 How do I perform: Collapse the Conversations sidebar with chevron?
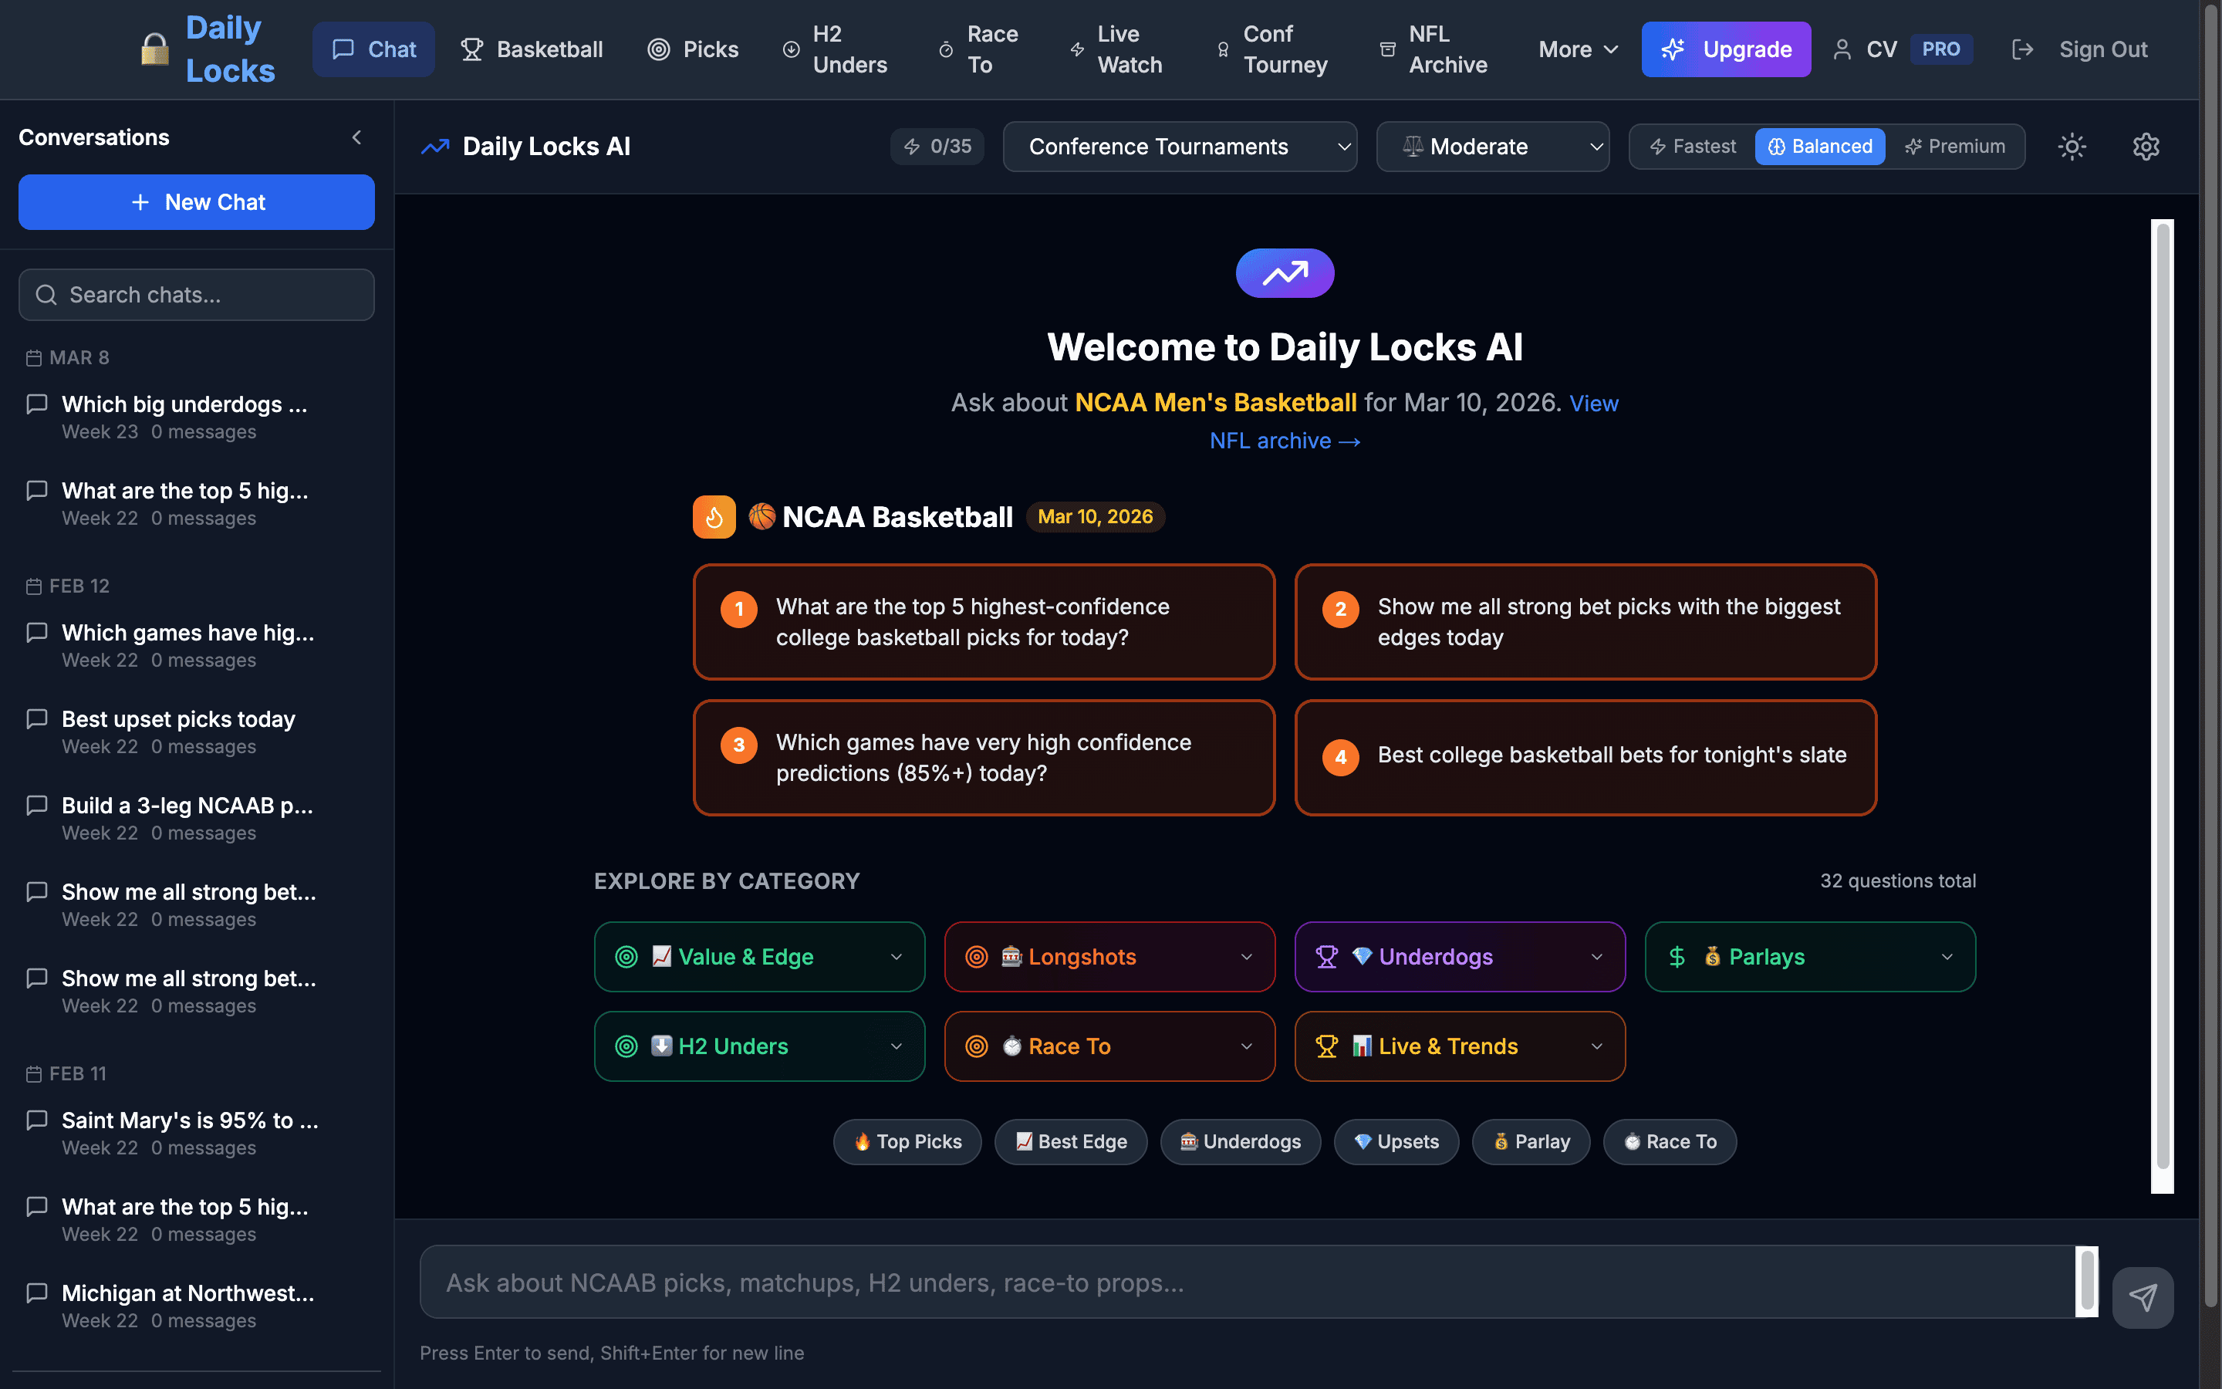[x=357, y=138]
